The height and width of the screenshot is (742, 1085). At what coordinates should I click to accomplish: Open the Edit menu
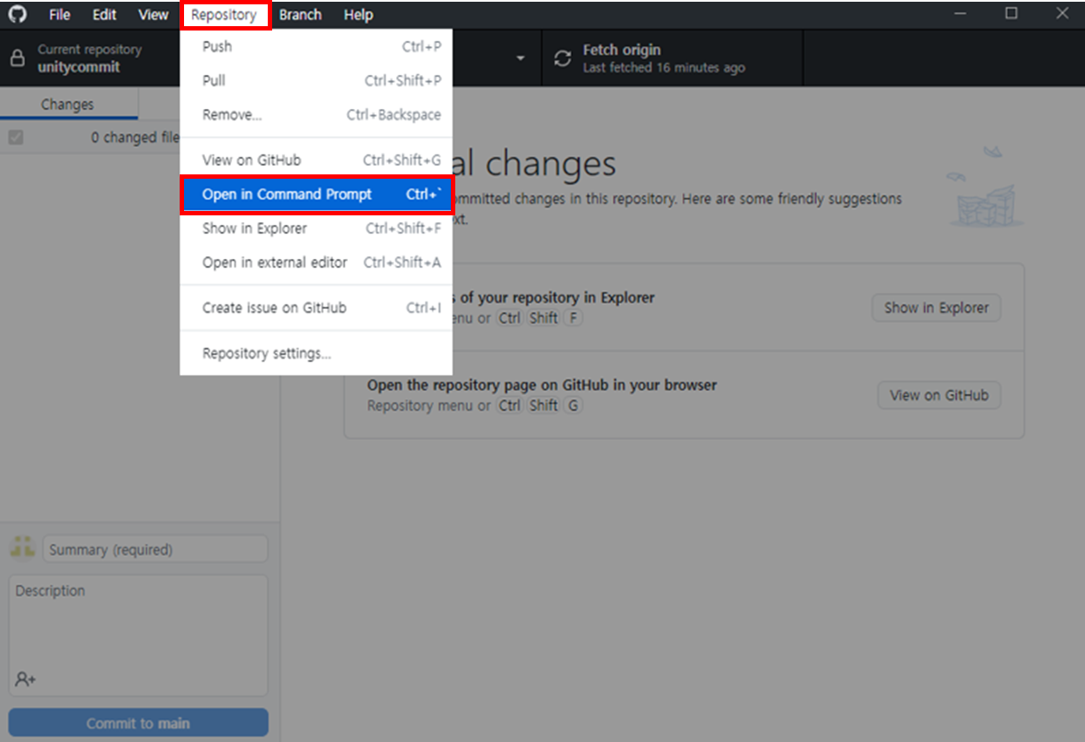(x=104, y=14)
